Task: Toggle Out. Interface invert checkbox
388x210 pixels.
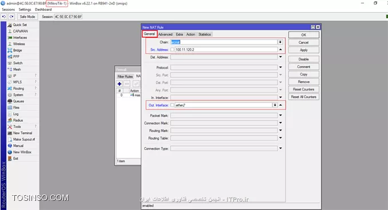Action: (x=172, y=105)
